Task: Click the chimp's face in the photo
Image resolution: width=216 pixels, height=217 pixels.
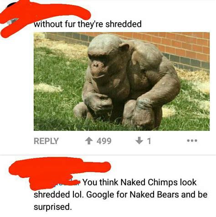Action: tap(97, 65)
